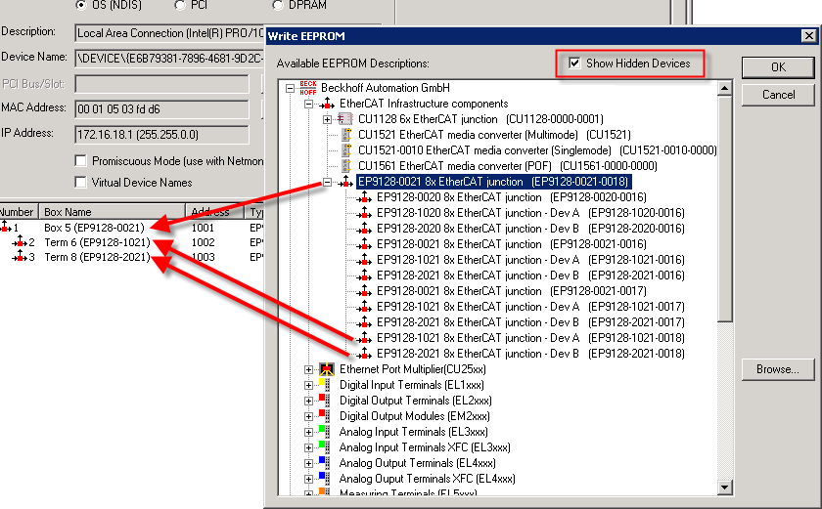Expand Digital Output Modules (EM2xxx) node
The image size is (822, 509).
(309, 417)
